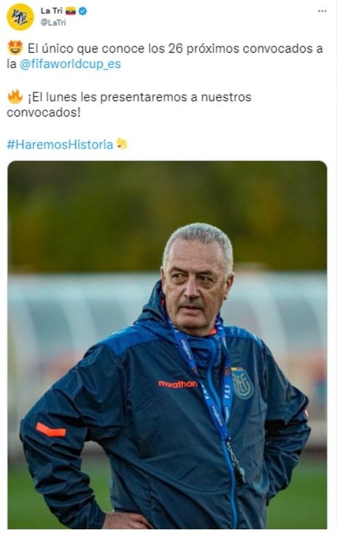This screenshot has height=555, width=347.
Task: Open the three-dot more options menu
Action: click(322, 11)
